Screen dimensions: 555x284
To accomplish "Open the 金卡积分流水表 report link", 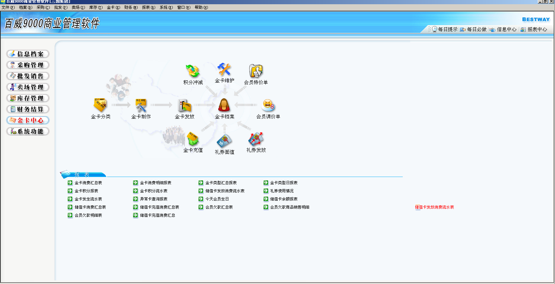I will click(154, 191).
